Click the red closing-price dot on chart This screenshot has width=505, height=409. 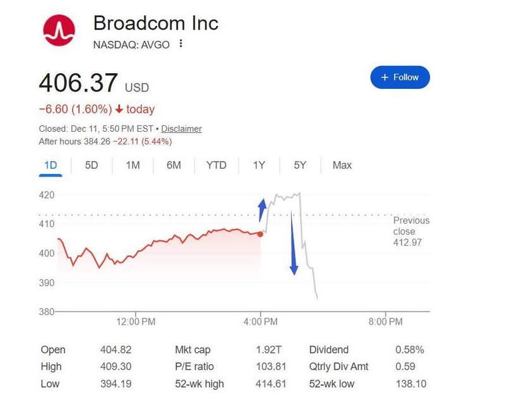point(260,234)
